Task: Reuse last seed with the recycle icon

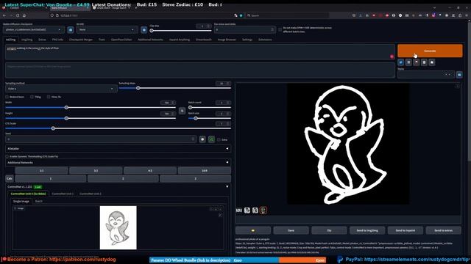Action: (x=211, y=139)
